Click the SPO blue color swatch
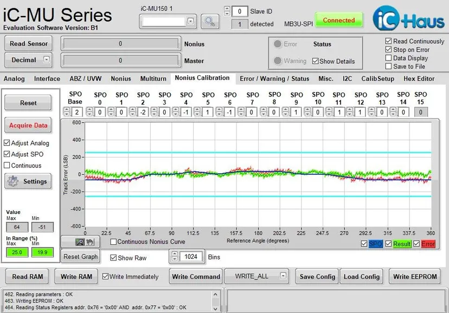 (375, 244)
